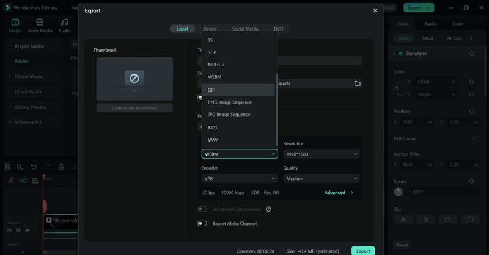Click the Rotate dial knob
The image size is (489, 255).
(399, 192)
